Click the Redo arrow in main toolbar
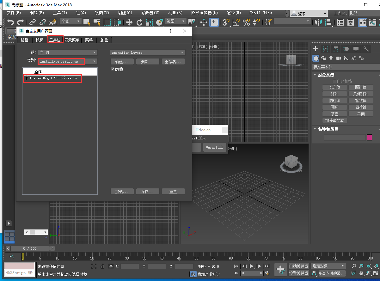The image size is (380, 281). click(21, 22)
